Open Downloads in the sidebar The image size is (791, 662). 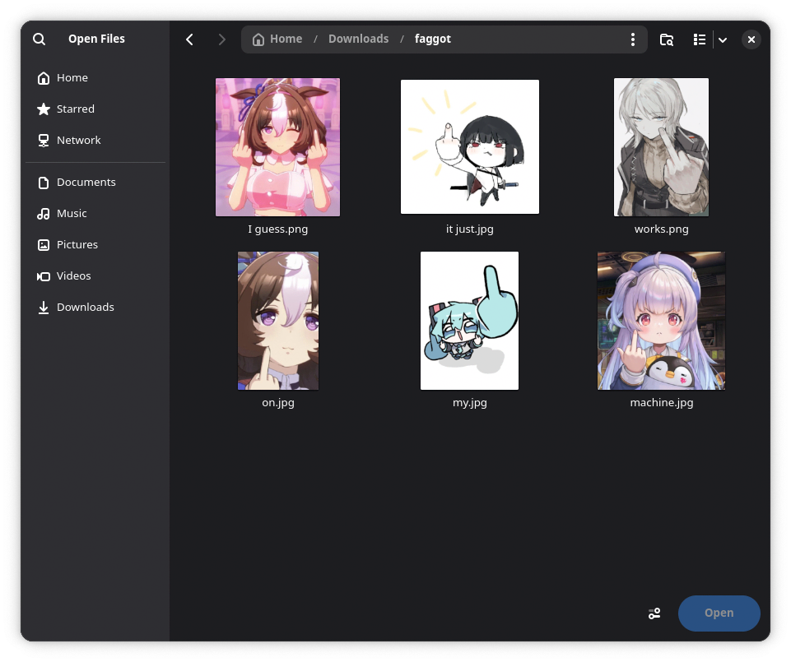(x=95, y=307)
